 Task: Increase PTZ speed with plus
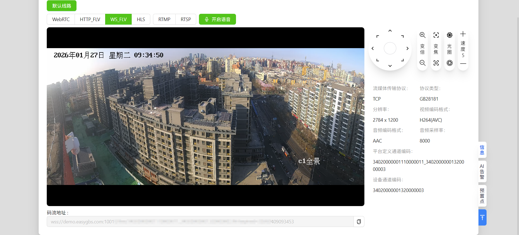click(463, 34)
